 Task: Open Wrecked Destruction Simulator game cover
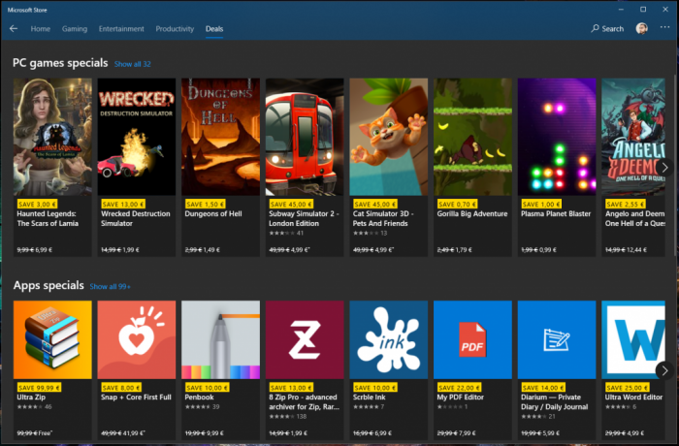pos(137,136)
